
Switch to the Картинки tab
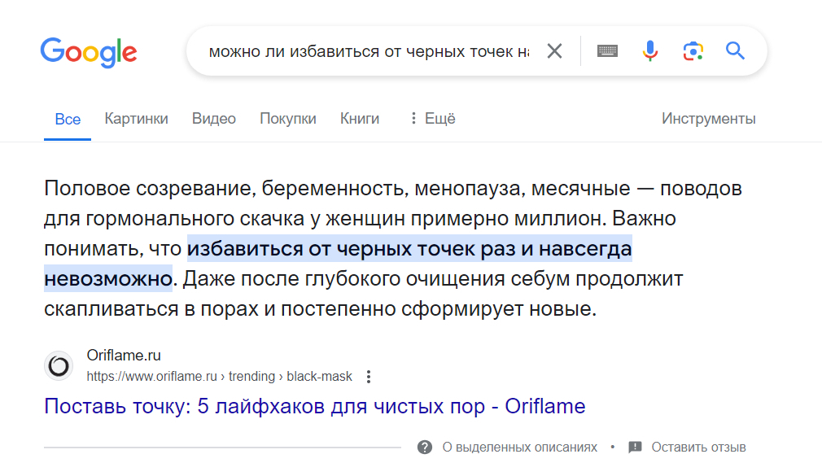point(136,119)
